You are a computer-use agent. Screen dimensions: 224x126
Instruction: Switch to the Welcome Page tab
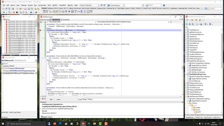44,20
